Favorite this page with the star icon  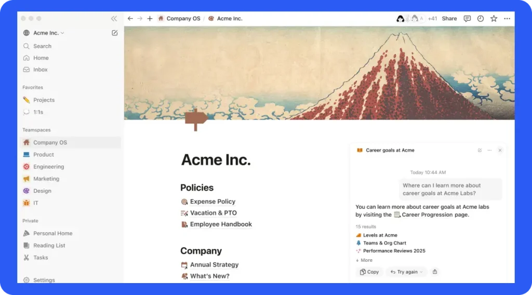pyautogui.click(x=494, y=19)
